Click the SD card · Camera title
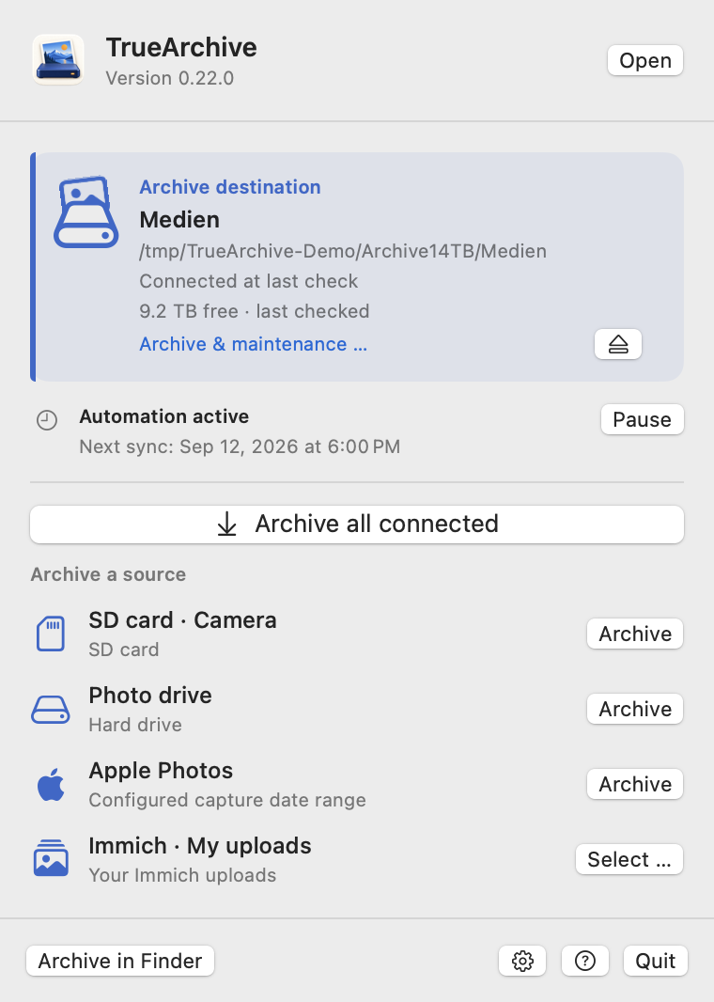This screenshot has height=1002, width=714. pyautogui.click(x=182, y=619)
